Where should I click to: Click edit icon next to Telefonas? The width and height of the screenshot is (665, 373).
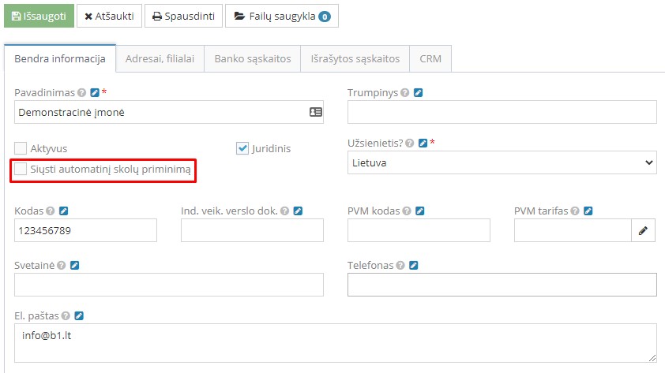[414, 266]
